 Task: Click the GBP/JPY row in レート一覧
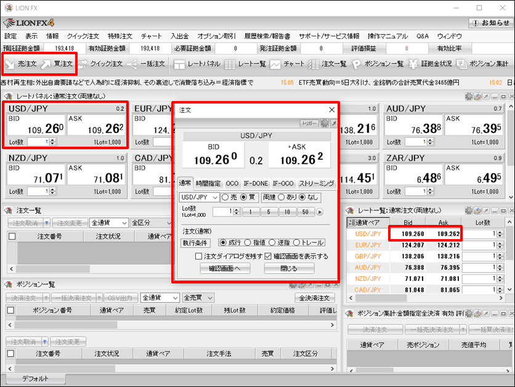426,256
